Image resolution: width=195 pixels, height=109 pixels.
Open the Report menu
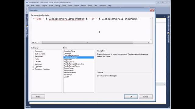(x=83, y=5)
